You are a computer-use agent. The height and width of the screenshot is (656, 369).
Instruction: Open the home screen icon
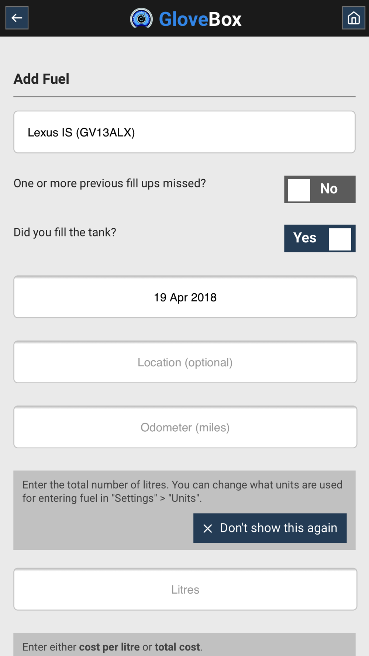click(x=354, y=18)
